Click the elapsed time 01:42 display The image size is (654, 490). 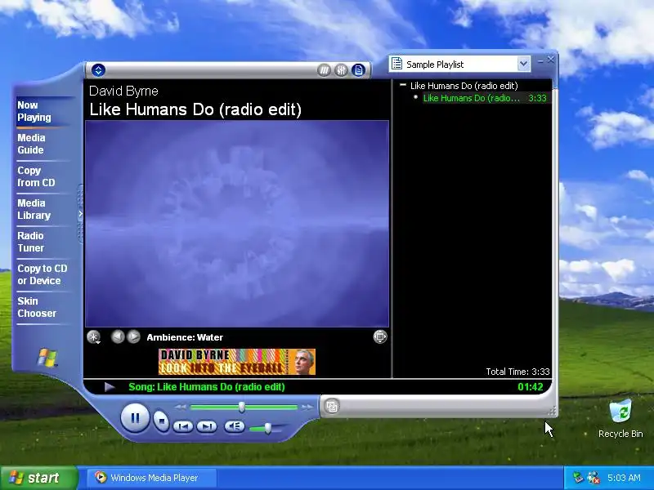point(530,387)
